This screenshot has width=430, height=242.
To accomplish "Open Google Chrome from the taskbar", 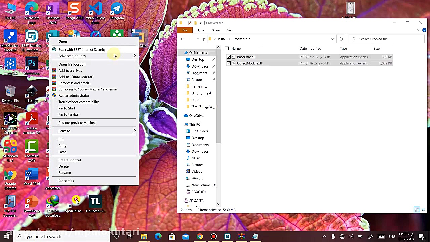I will (x=200, y=236).
